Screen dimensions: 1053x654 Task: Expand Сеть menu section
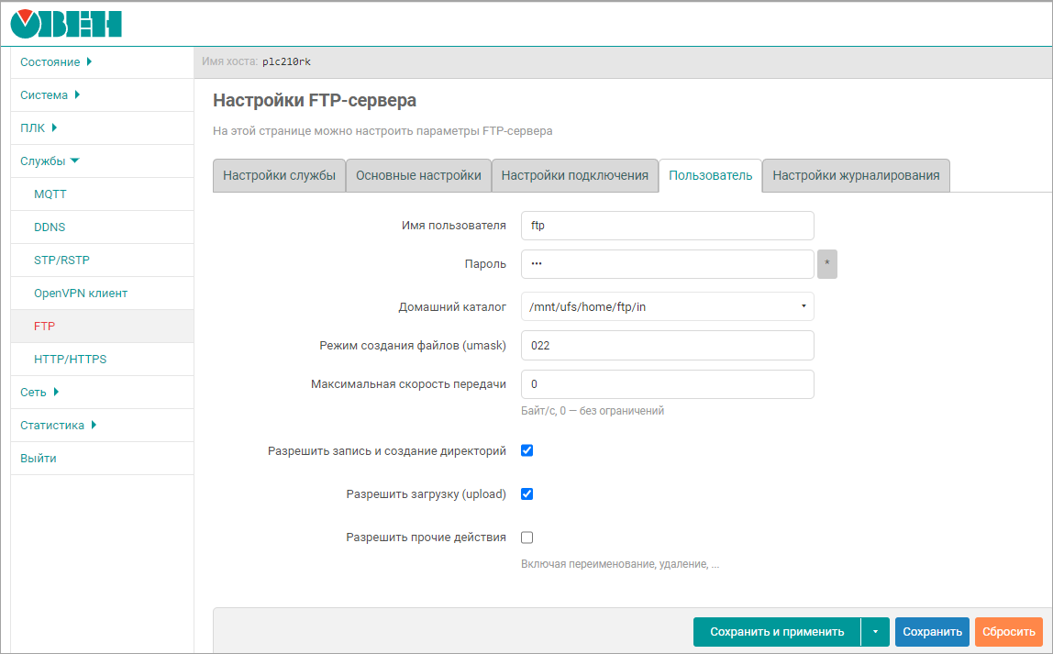(39, 393)
